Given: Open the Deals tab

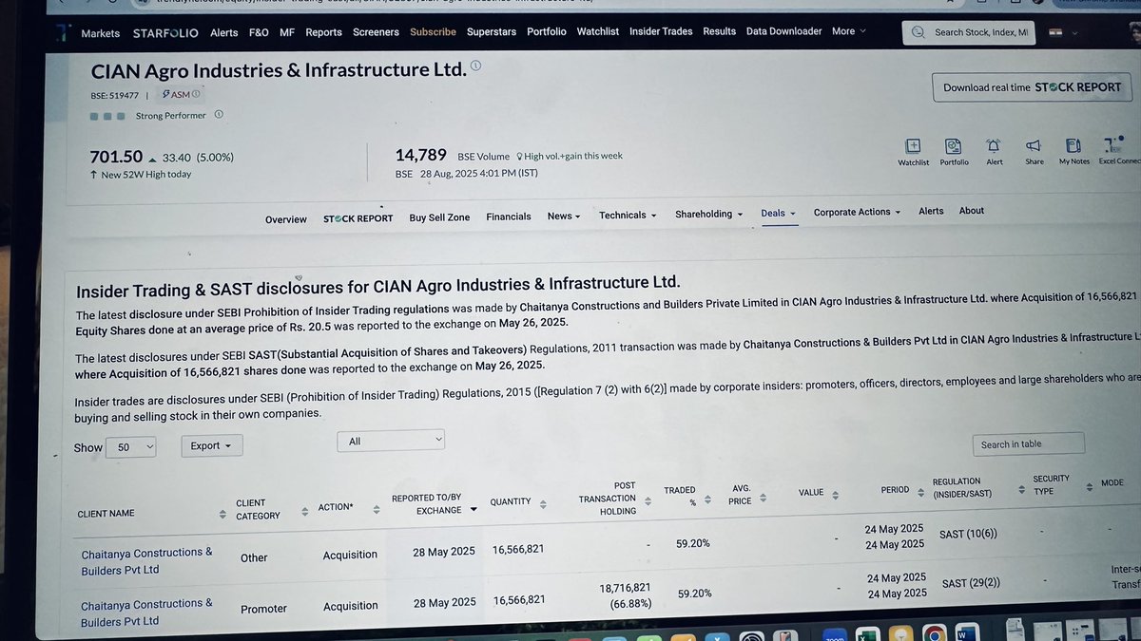Looking at the screenshot, I should (778, 214).
